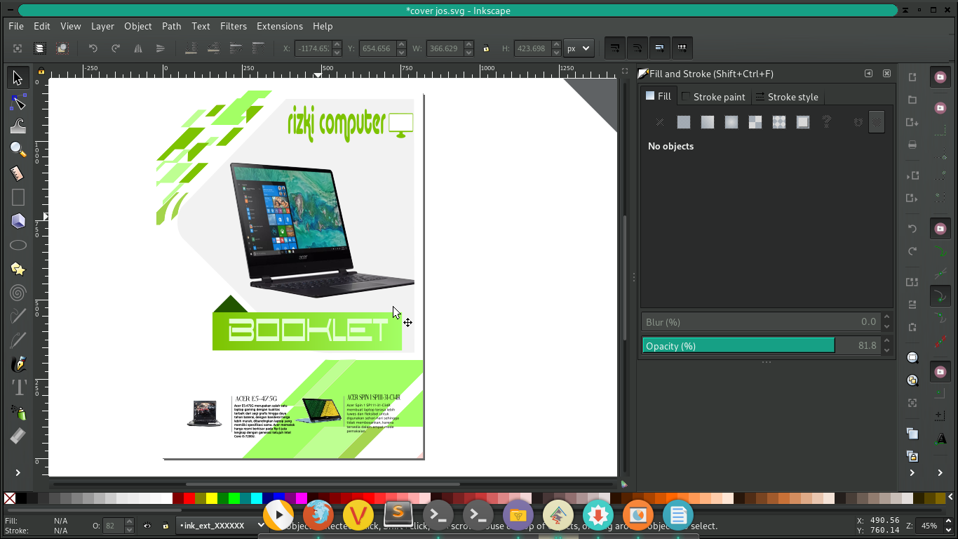Choose pattern fill button

pos(779,122)
